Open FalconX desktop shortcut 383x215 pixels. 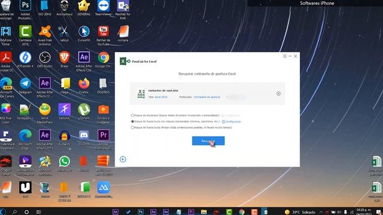tap(64, 112)
